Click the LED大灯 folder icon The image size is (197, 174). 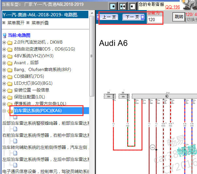click(10, 84)
